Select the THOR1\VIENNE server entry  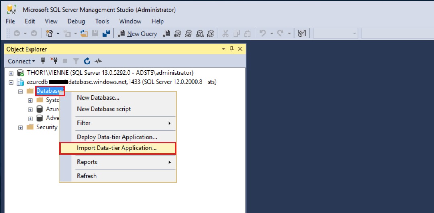pyautogui.click(x=110, y=73)
